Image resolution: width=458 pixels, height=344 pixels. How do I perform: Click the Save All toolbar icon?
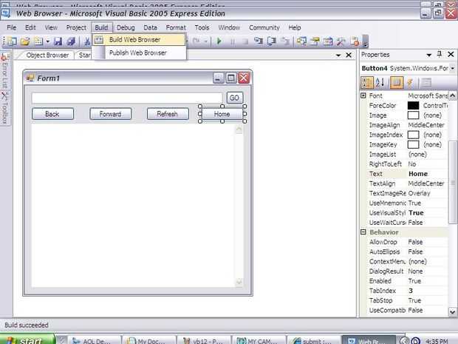[71, 41]
